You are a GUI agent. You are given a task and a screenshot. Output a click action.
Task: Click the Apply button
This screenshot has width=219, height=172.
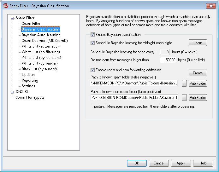pos(181,163)
